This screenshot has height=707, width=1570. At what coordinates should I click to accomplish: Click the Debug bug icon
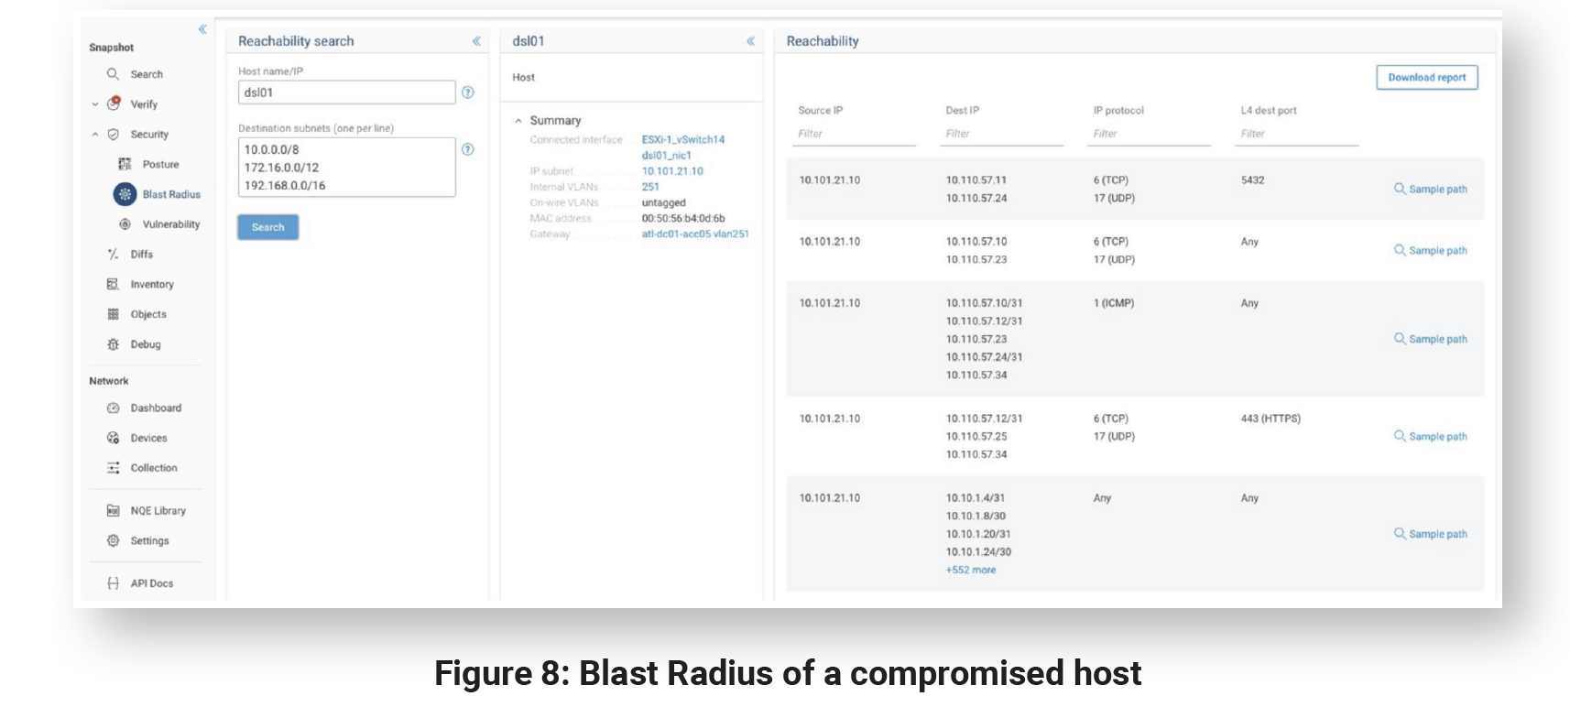coord(113,344)
